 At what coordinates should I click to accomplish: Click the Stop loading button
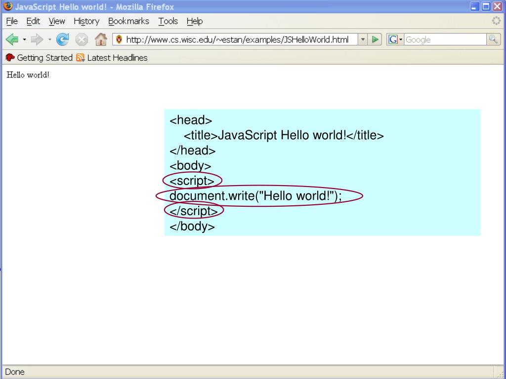pos(82,39)
